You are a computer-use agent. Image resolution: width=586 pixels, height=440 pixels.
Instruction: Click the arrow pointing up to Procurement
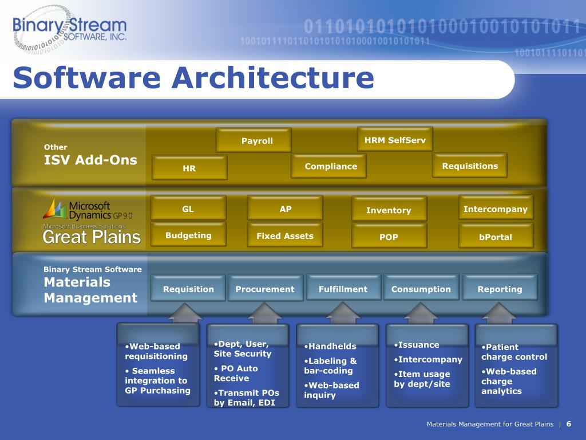tap(264, 312)
